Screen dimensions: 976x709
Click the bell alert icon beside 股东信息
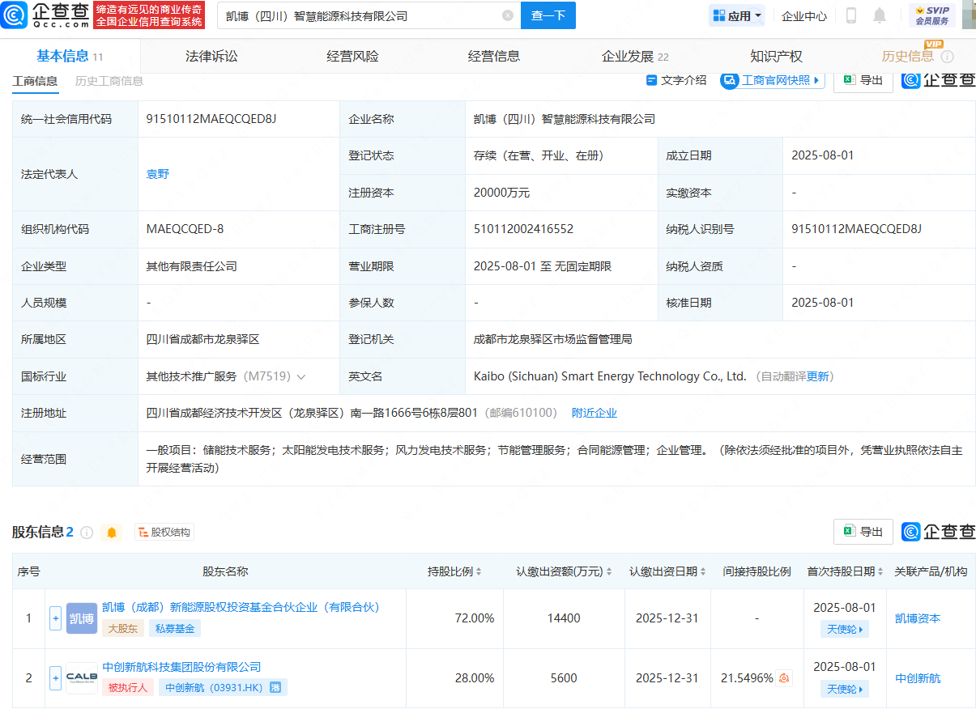pyautogui.click(x=112, y=533)
